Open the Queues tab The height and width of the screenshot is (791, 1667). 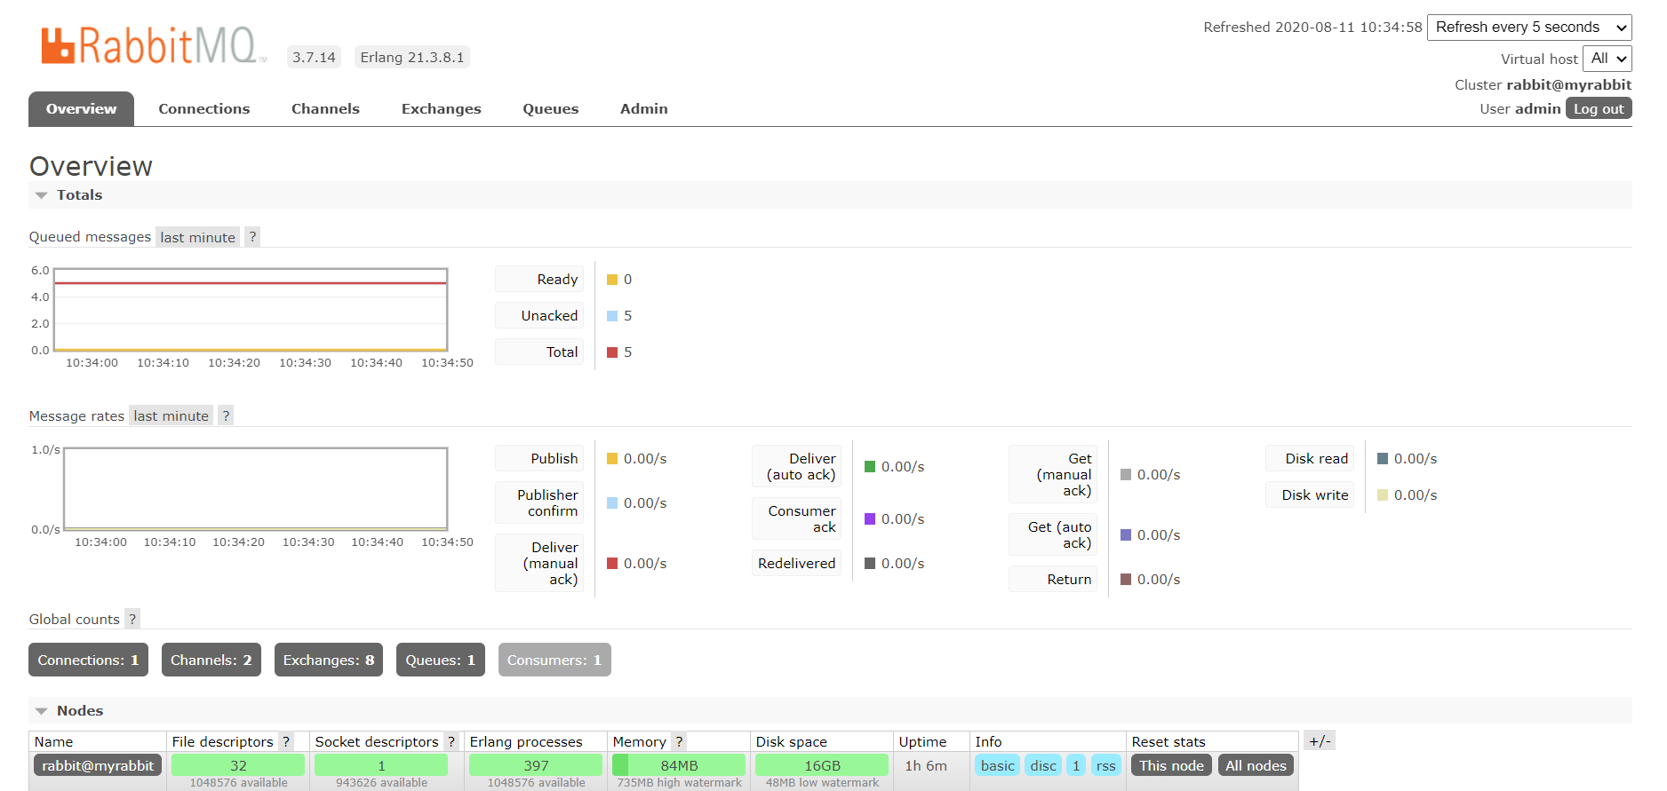click(x=550, y=109)
